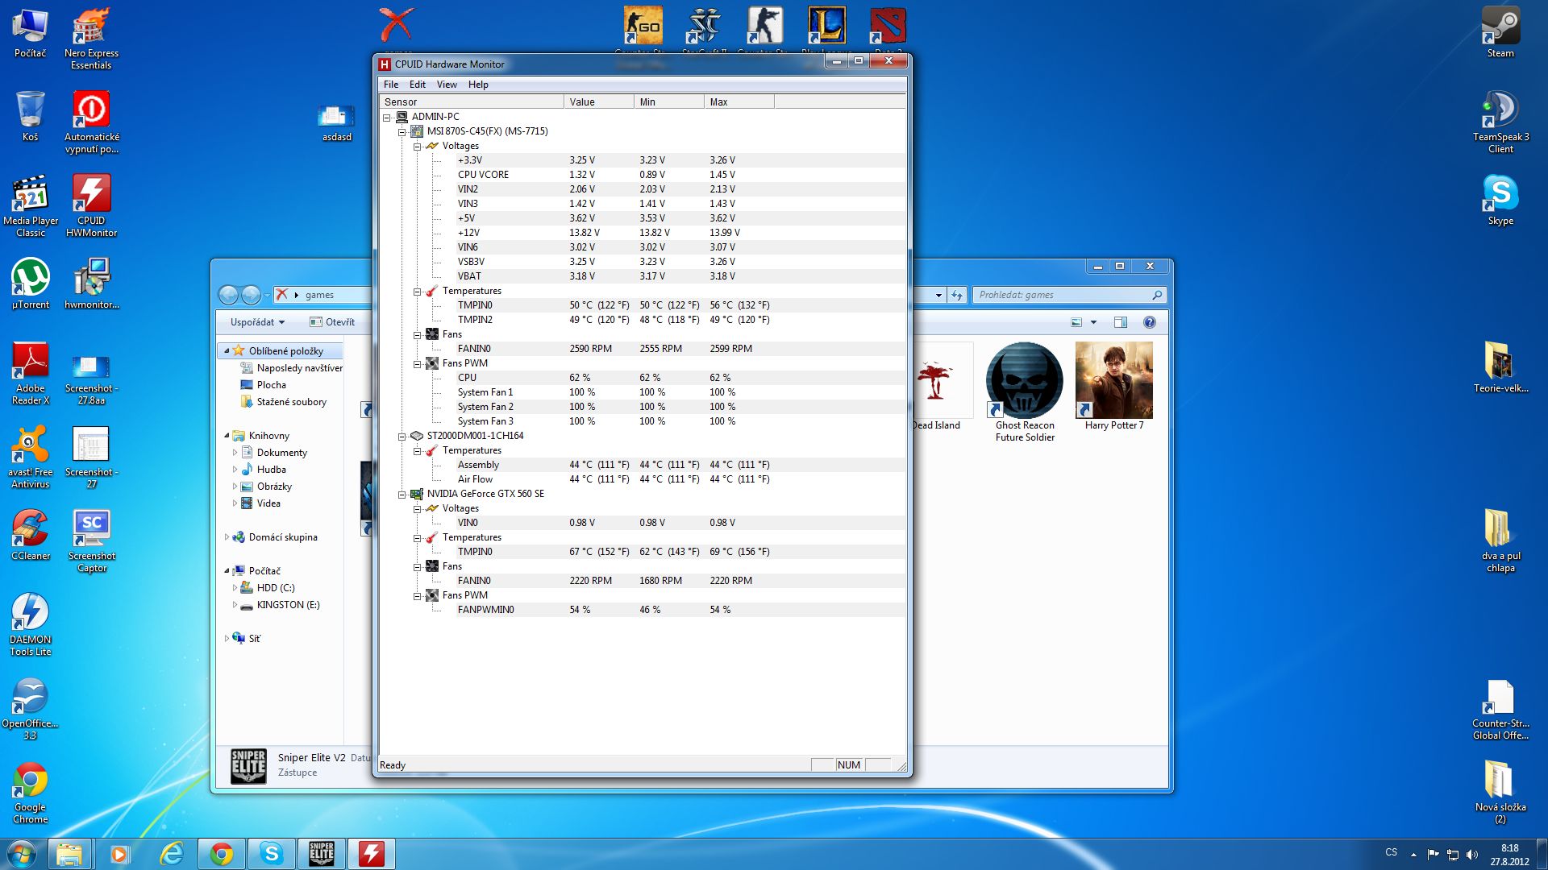Open the 'asdasd' desktop file
1548x870 pixels.
(x=336, y=122)
